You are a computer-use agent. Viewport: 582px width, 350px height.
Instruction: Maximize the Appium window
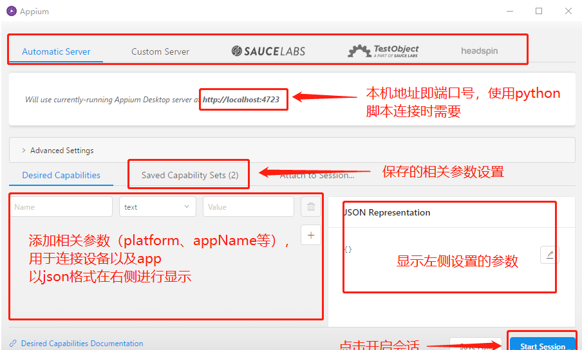539,11
